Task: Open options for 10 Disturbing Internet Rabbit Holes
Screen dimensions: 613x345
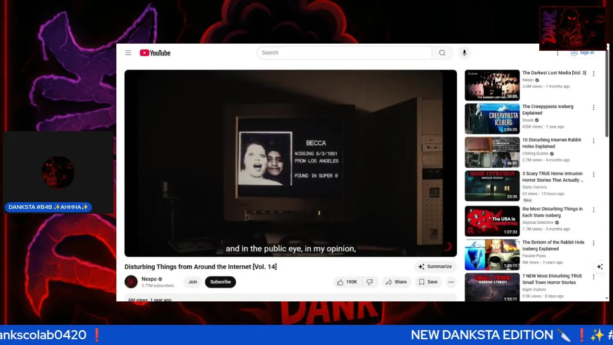Action: pyautogui.click(x=593, y=141)
